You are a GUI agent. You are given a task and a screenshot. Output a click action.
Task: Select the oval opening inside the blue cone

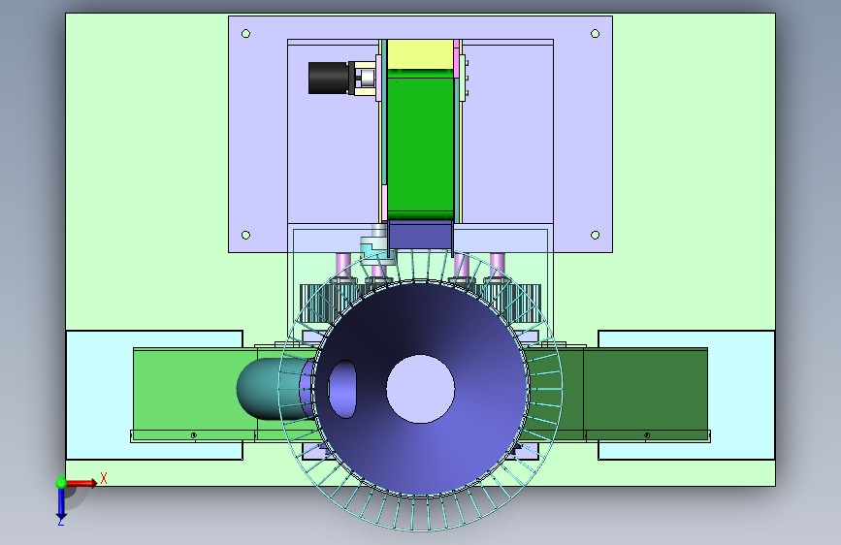click(x=342, y=389)
